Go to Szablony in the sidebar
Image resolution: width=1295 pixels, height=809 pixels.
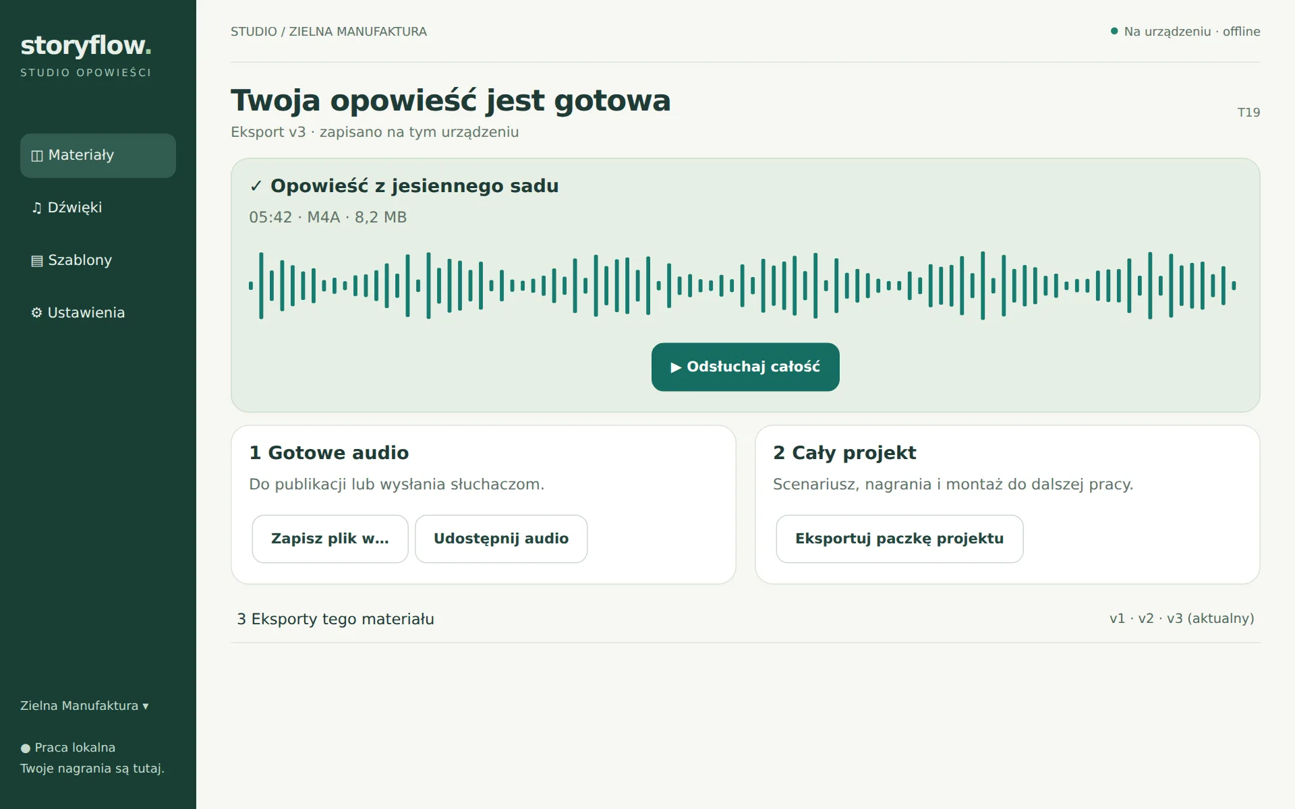(98, 260)
